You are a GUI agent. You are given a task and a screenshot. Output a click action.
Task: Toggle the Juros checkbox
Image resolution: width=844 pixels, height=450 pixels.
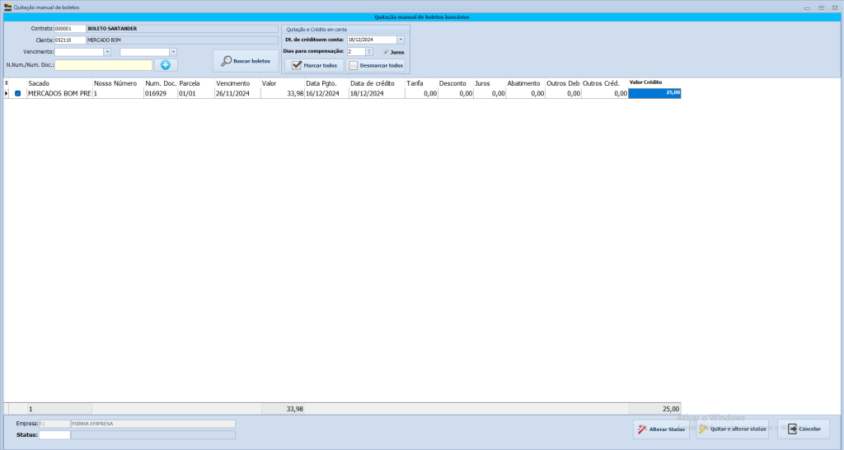tap(386, 52)
